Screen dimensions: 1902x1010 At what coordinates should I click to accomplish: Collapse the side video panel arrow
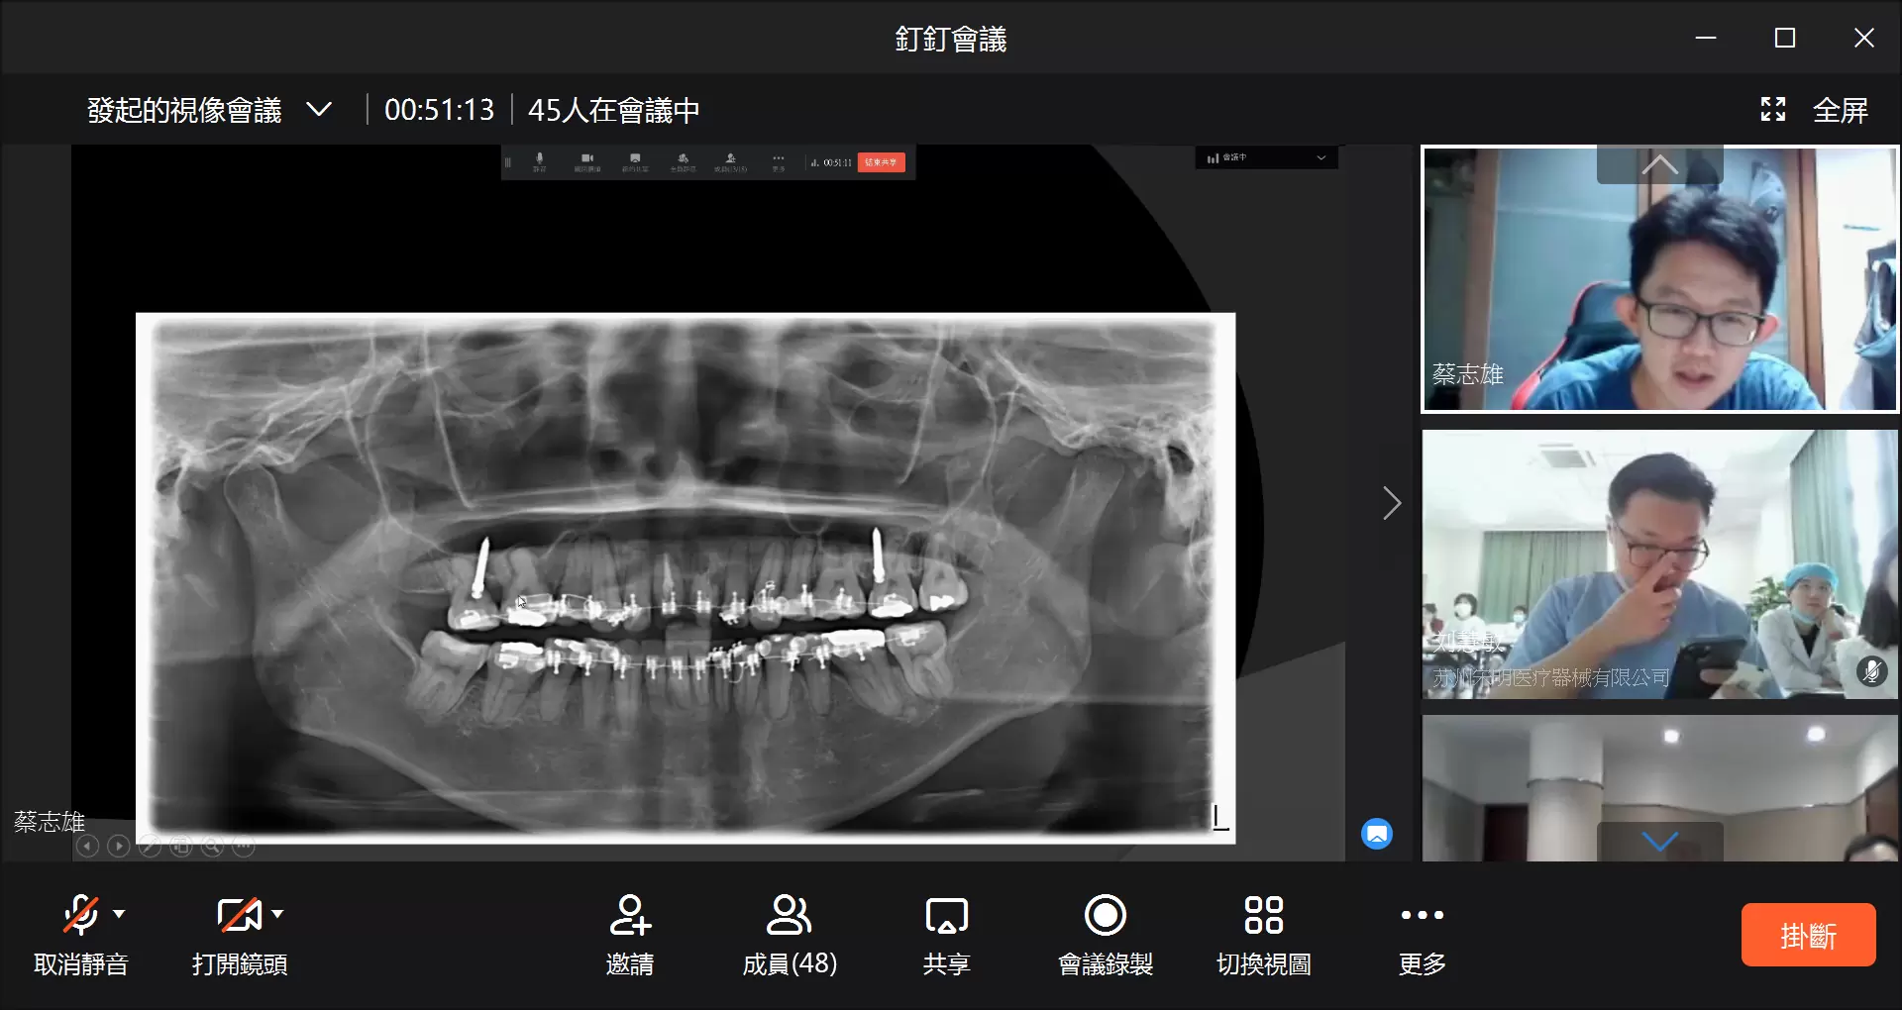pos(1392,503)
